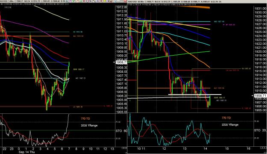267x154 pixels.
Task: Click the '770 TD' label in left indicator
Action: click(85, 118)
